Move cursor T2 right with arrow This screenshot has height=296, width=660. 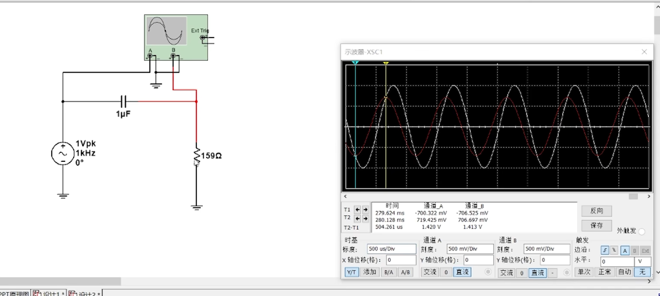coord(365,219)
